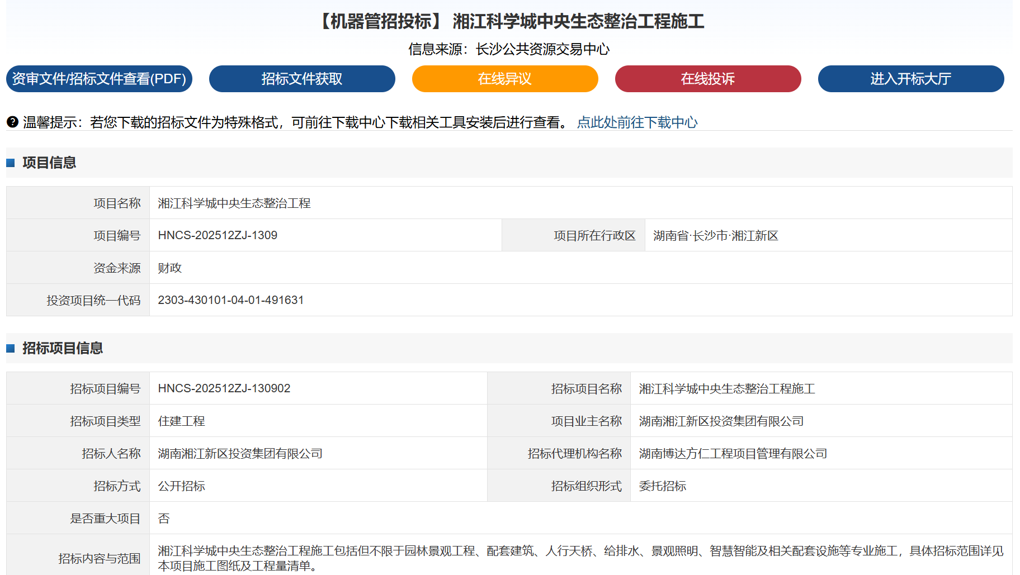Click 招标人名称 value 湖南湘江新区投资集团有限公司
Viewport: 1020px width, 575px height.
coord(240,453)
